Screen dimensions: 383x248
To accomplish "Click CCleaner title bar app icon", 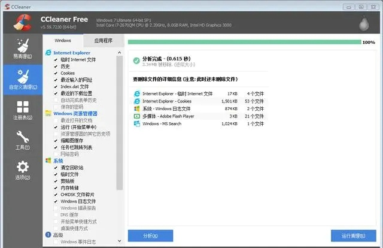I will [x=7, y=7].
